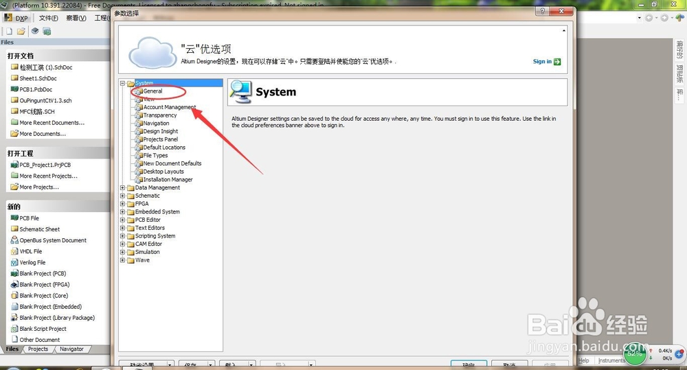Open the 察看(V) menu
Screen dimensions: 687x370
tap(76, 18)
